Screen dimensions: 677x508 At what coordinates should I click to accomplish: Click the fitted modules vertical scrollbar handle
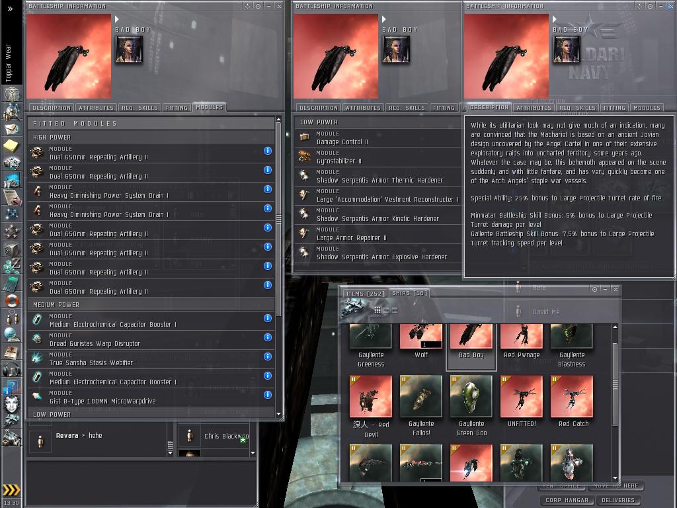278,220
